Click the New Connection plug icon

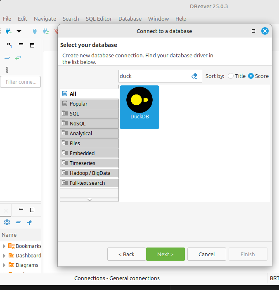[8, 31]
